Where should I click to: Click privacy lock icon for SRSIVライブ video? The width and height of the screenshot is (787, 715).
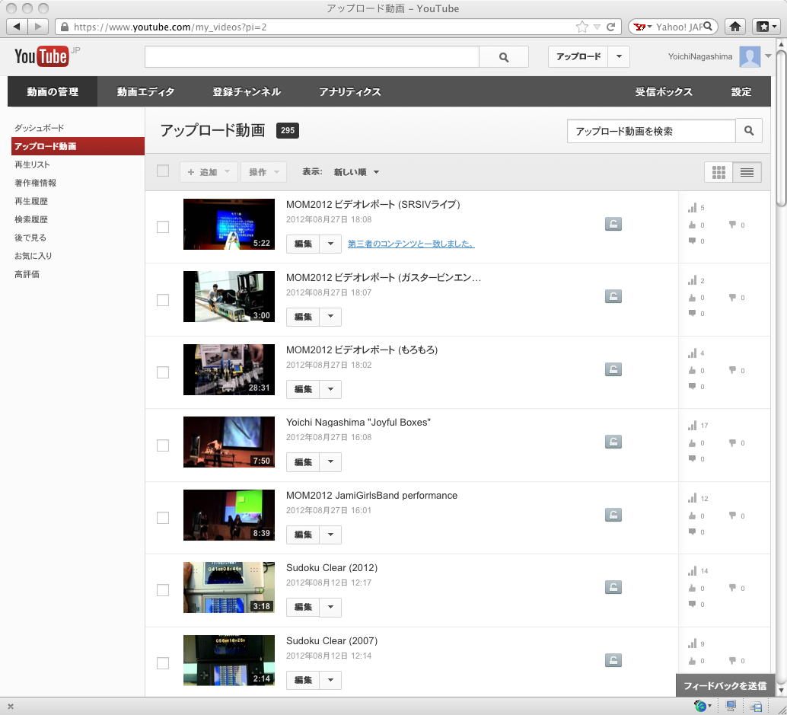tap(613, 224)
